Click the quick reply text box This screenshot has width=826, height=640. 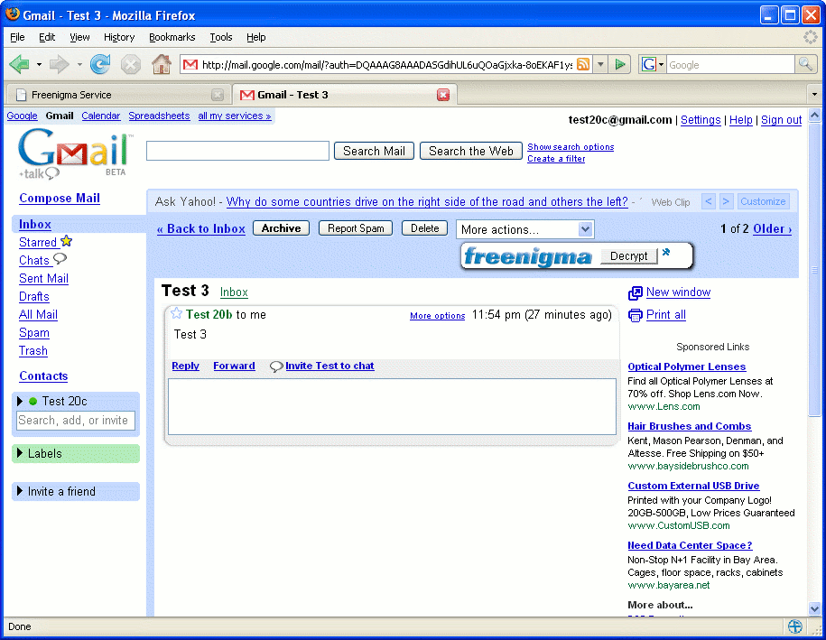[392, 406]
